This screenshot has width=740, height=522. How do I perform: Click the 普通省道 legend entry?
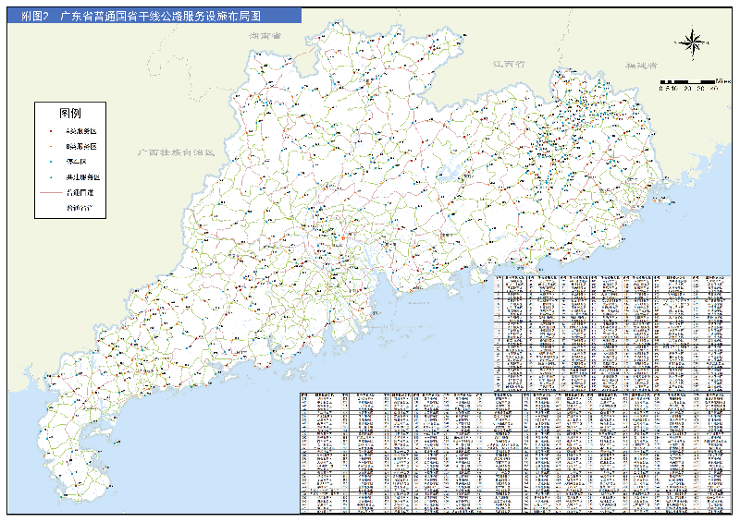coord(80,209)
